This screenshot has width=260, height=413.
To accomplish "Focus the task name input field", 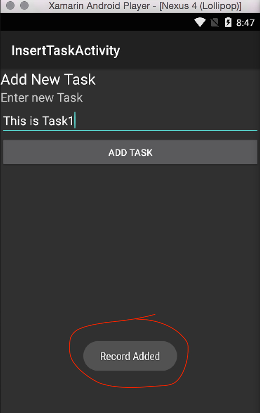I will (x=130, y=121).
